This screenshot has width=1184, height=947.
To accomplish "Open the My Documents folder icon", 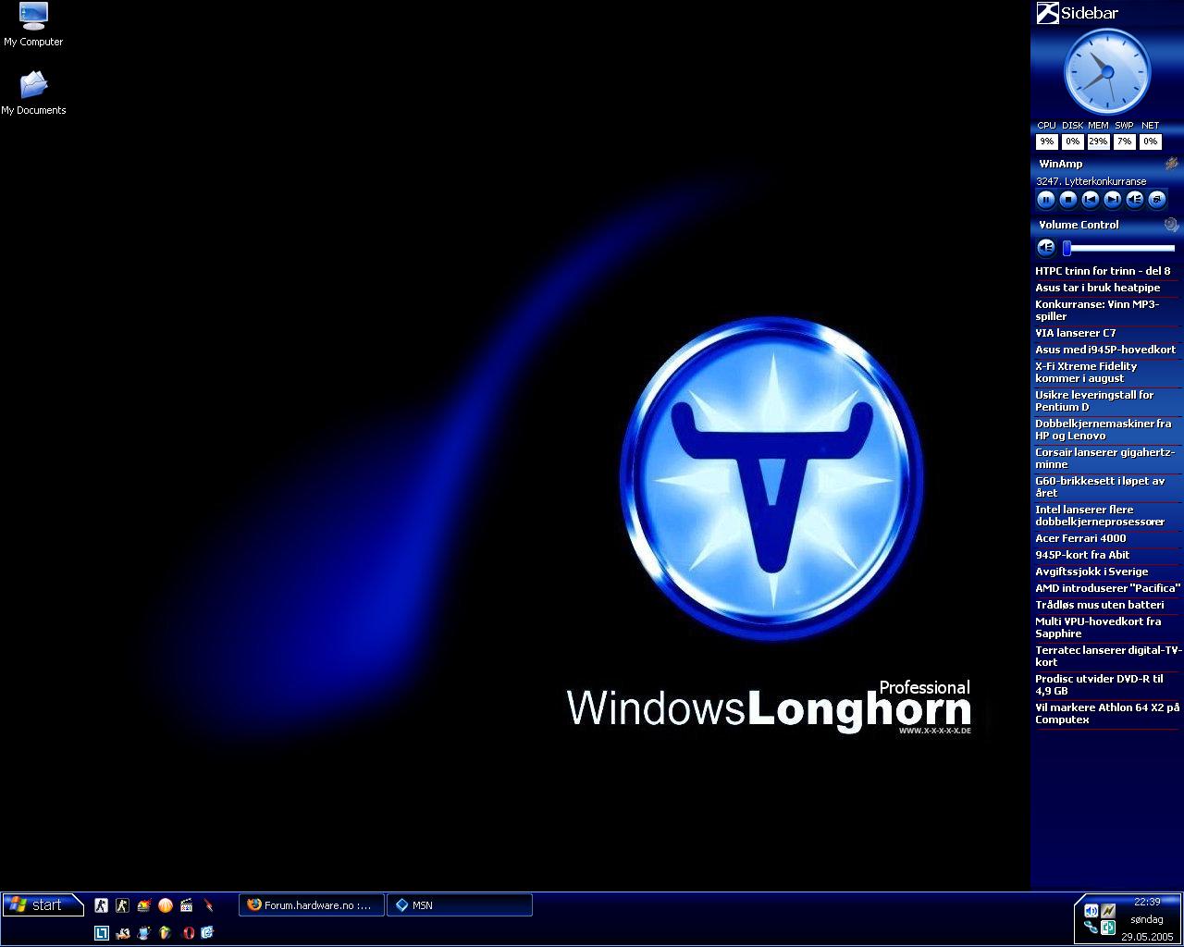I will pos(33,92).
